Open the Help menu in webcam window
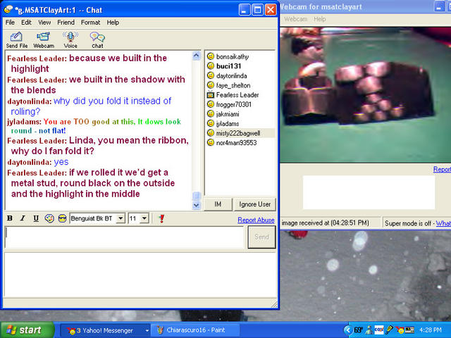This screenshot has height=338, width=451. coord(319,19)
